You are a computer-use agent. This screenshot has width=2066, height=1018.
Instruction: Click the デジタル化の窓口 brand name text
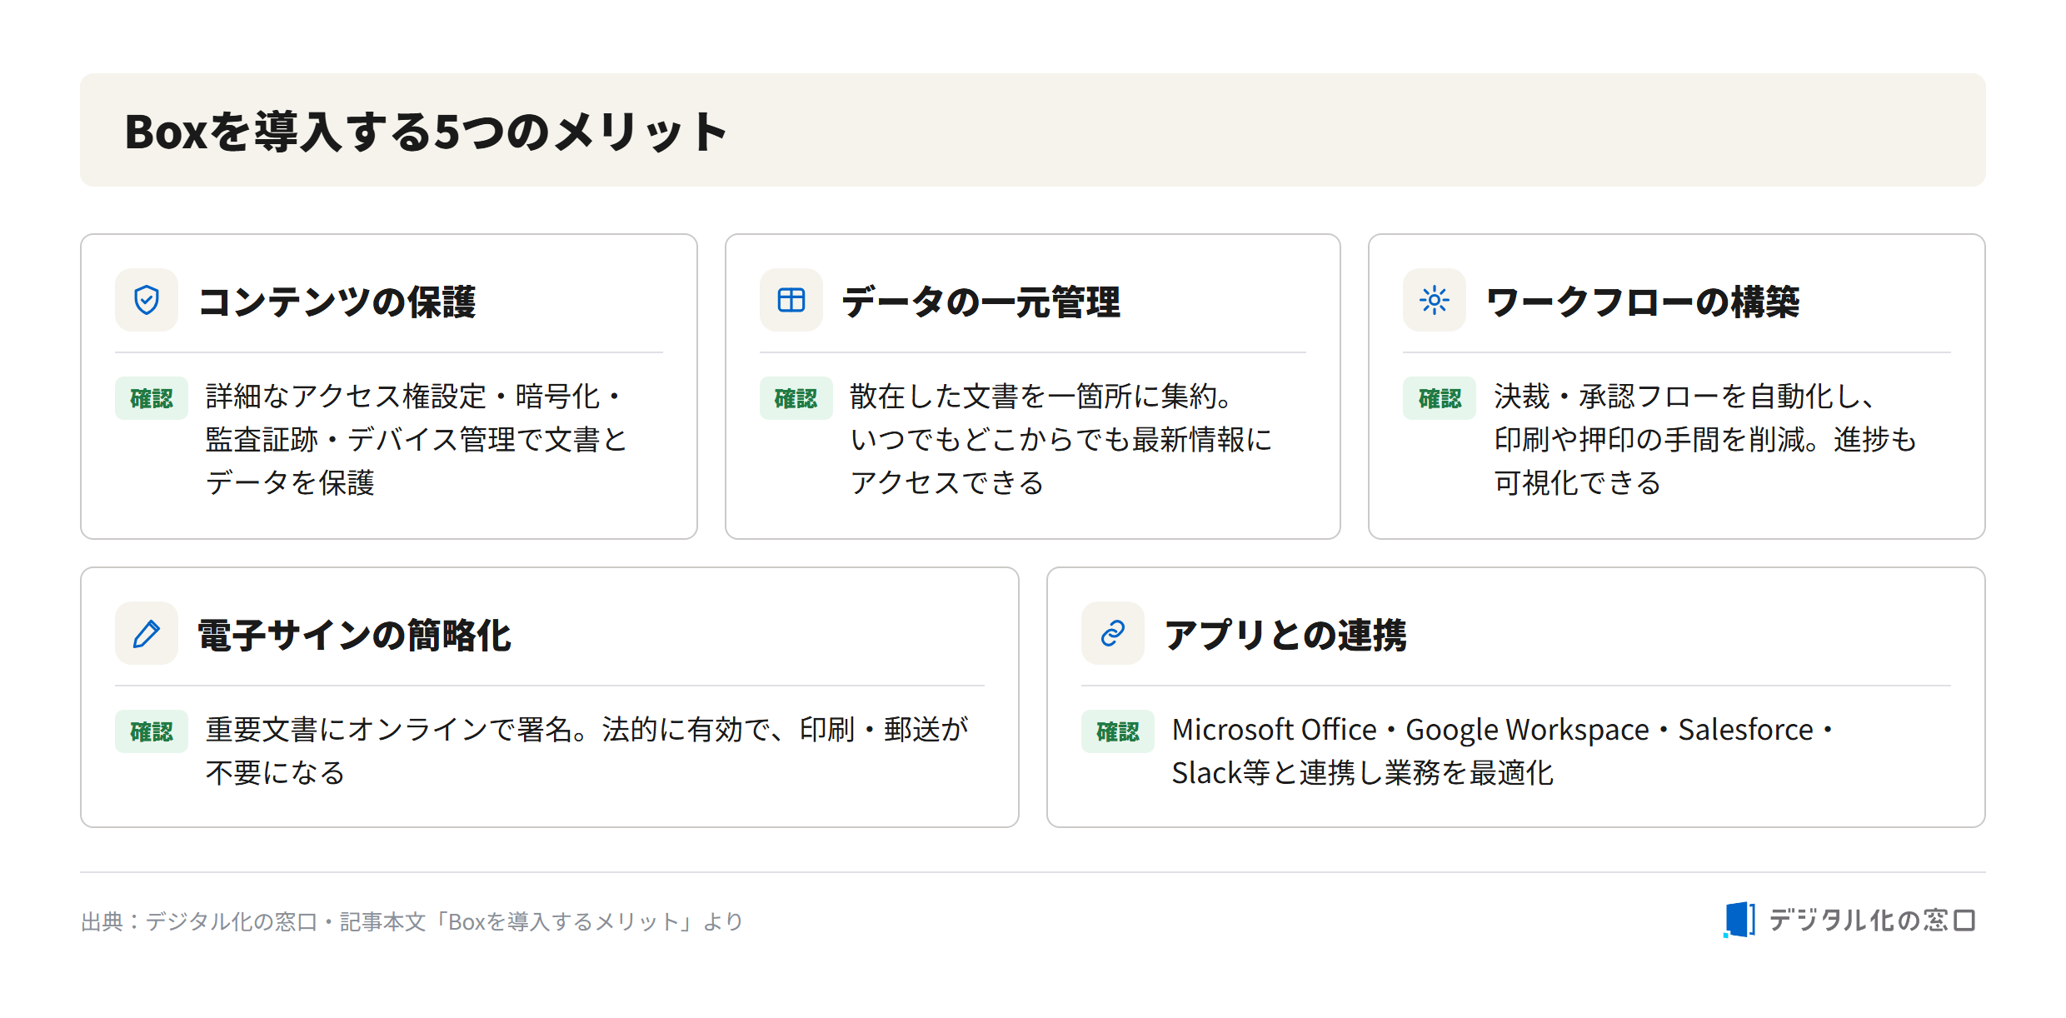(x=1872, y=920)
